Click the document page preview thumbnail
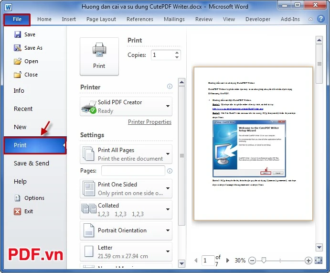 click(x=253, y=143)
